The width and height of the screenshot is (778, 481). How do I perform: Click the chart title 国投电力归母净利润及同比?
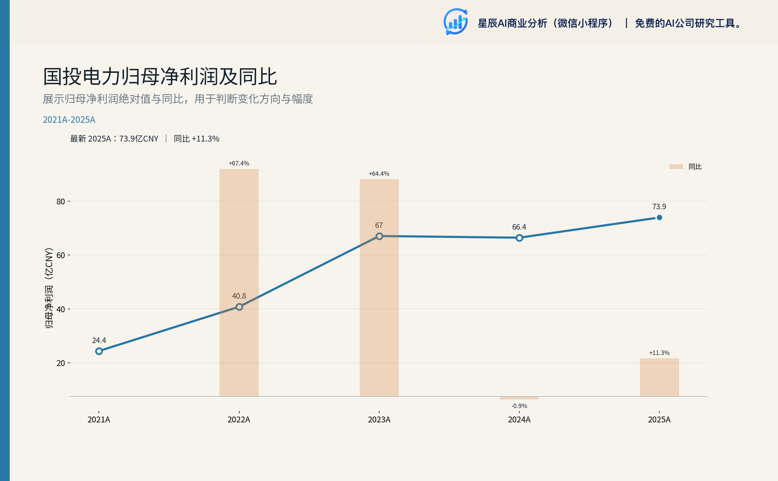(160, 77)
